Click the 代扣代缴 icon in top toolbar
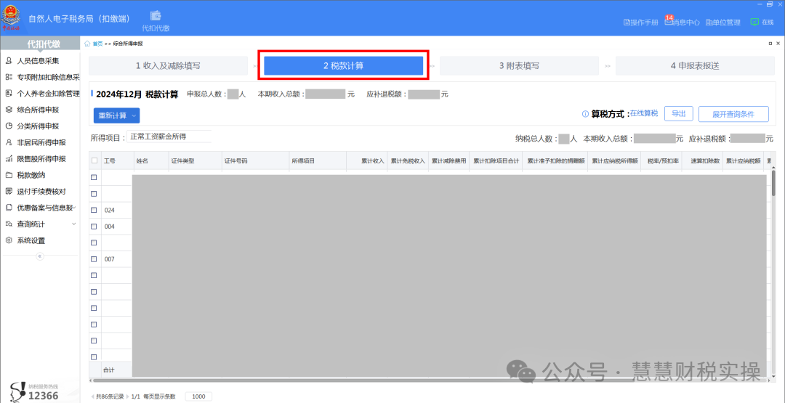The image size is (785, 403). (156, 16)
